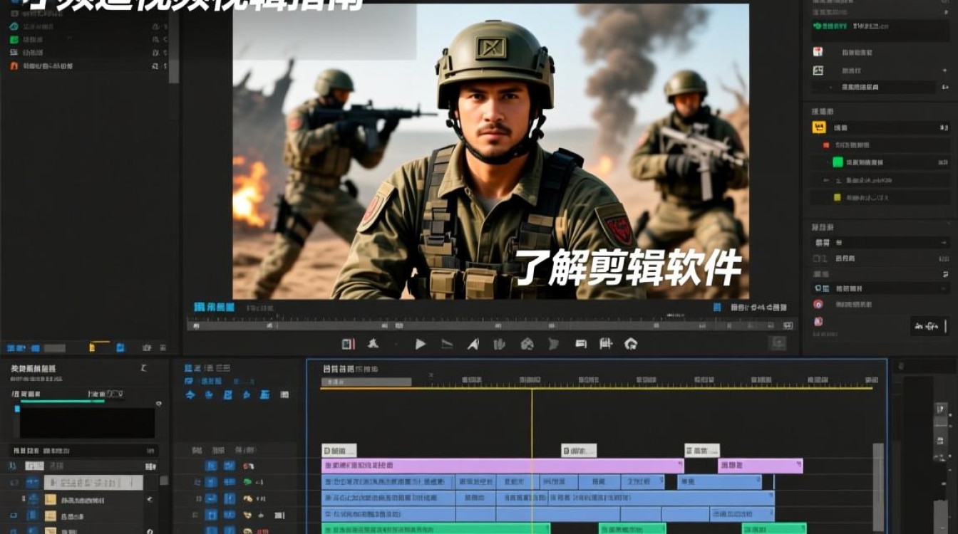The width and height of the screenshot is (958, 534).
Task: Click the blue square icon right of the scrub bar
Action: (717, 308)
